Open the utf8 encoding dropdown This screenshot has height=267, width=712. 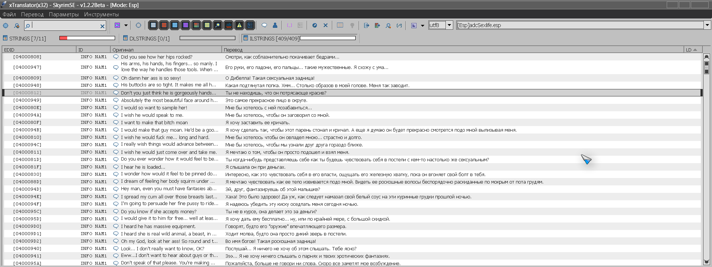449,25
